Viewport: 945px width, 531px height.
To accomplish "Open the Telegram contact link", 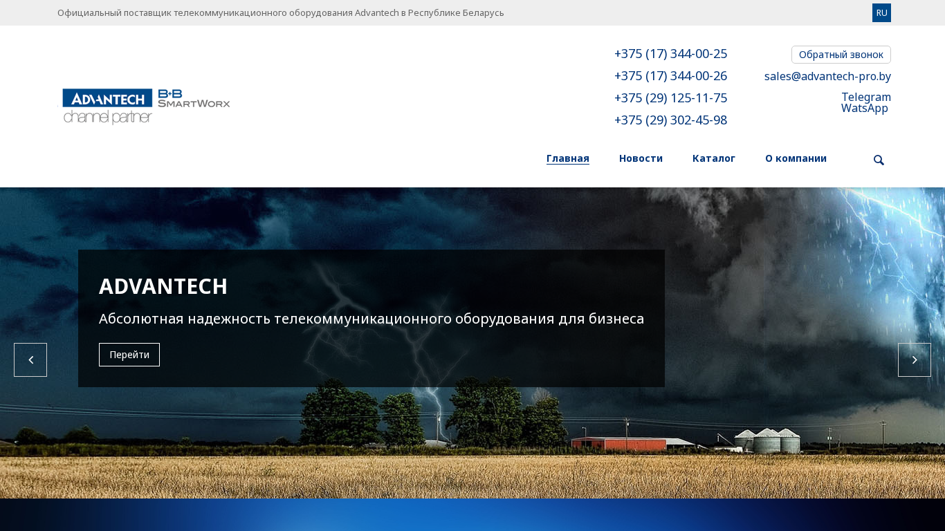I will point(866,97).
